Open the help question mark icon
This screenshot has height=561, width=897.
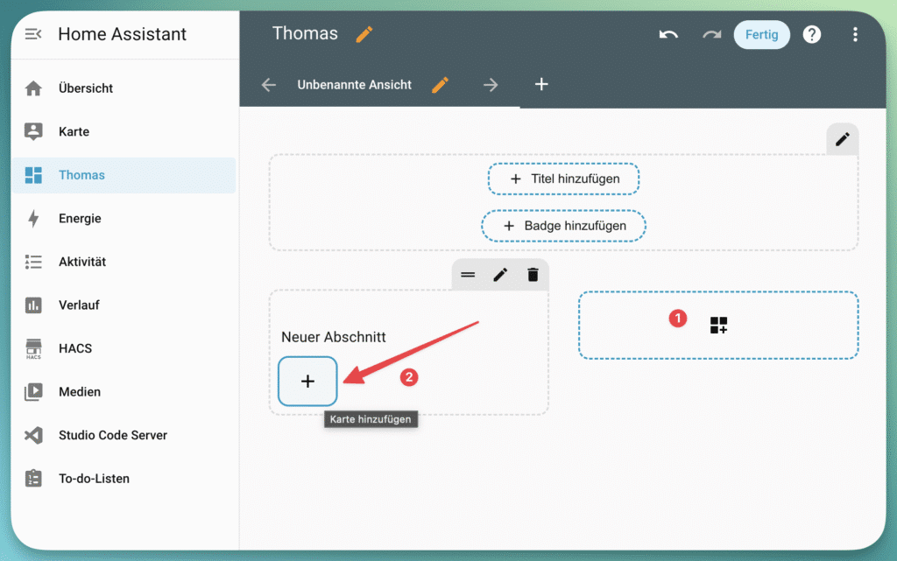point(812,34)
